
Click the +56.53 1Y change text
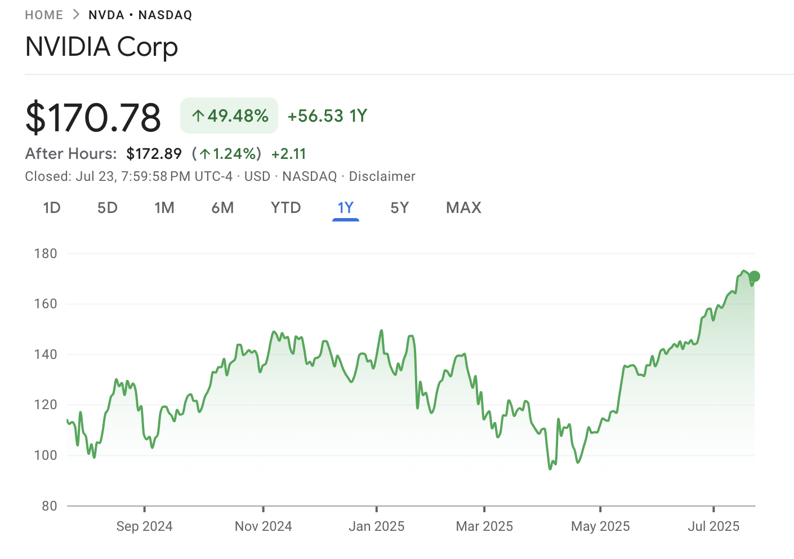pyautogui.click(x=327, y=116)
